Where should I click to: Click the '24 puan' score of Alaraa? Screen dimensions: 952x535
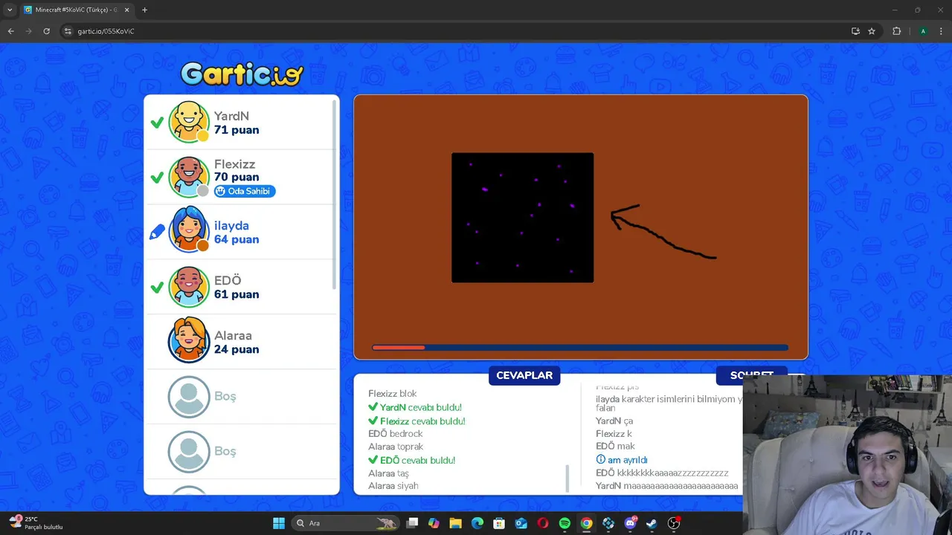[x=237, y=349]
